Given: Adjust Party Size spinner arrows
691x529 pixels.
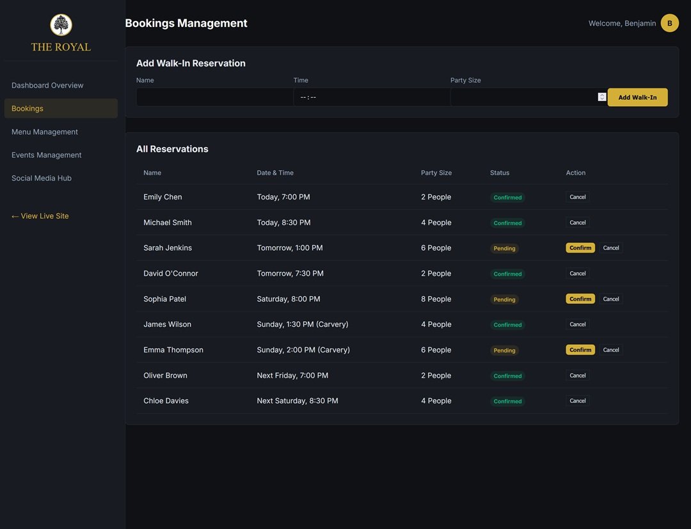Looking at the screenshot, I should click(x=602, y=97).
